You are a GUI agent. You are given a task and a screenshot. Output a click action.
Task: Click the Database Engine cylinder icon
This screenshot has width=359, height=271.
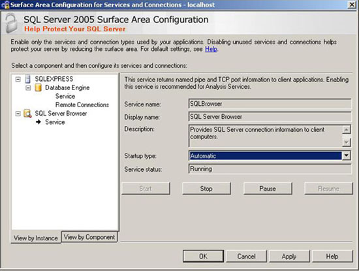pyautogui.click(x=38, y=88)
